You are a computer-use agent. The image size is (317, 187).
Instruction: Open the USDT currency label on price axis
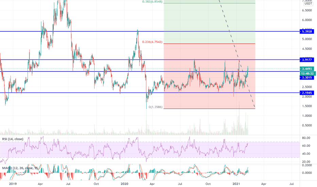point(308,3)
